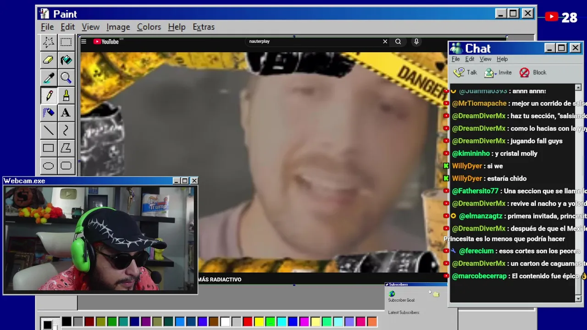The height and width of the screenshot is (330, 587).
Task: Pick the bright yellow color swatch
Action: click(x=259, y=322)
